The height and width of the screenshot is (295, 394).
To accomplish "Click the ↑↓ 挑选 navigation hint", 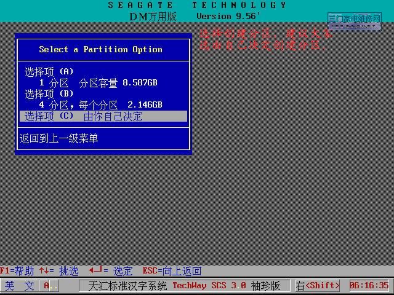I will click(x=58, y=271).
